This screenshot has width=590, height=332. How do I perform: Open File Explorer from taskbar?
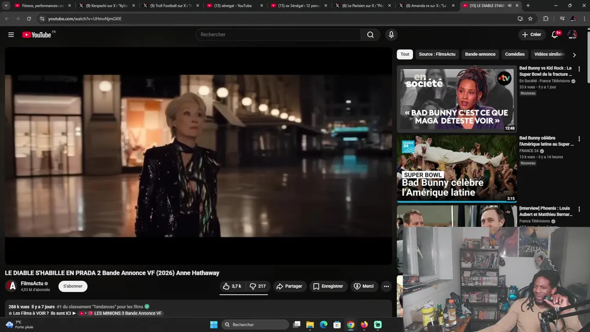click(310, 325)
